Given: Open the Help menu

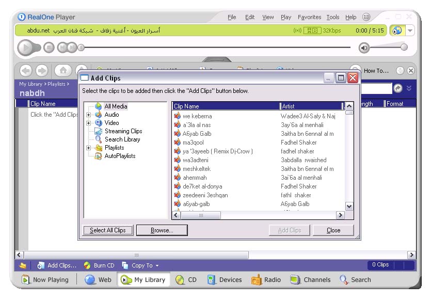Looking at the screenshot, I should click(x=351, y=18).
